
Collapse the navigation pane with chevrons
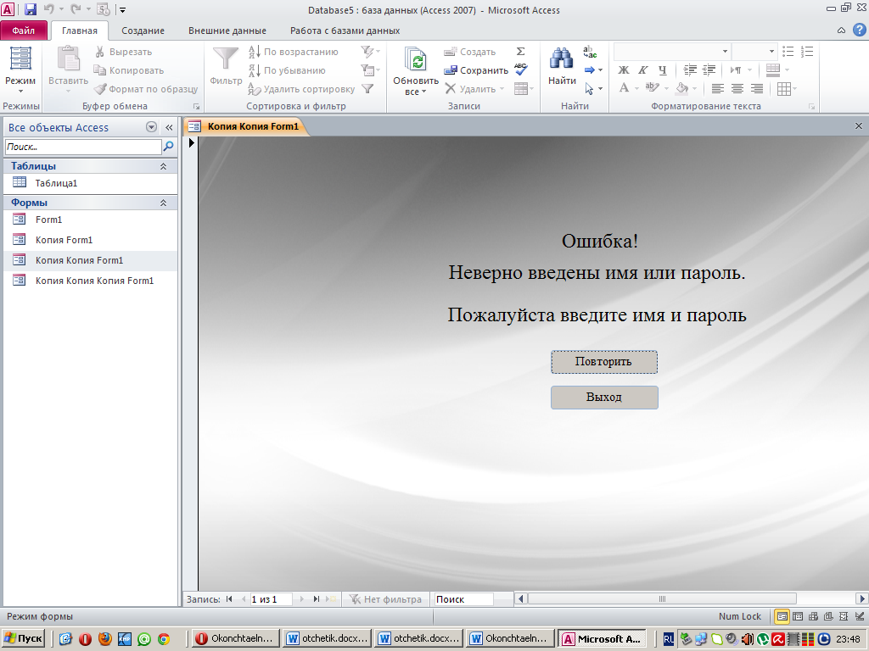point(169,127)
